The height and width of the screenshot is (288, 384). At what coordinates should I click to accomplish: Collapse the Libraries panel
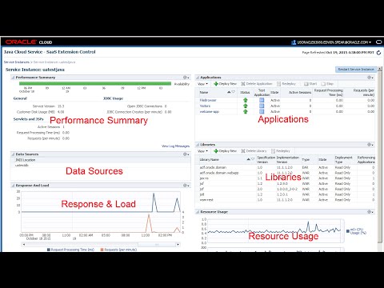(198, 145)
